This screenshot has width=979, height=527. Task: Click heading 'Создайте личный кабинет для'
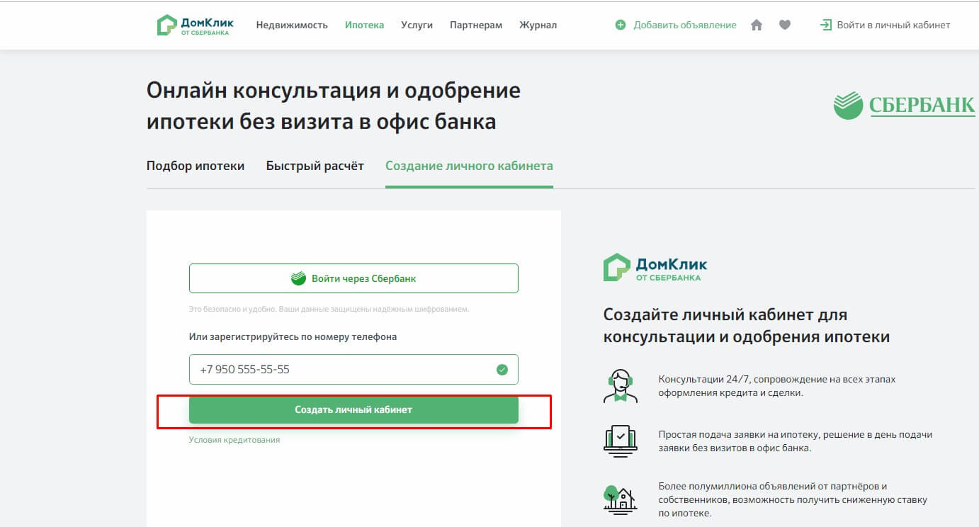pyautogui.click(x=725, y=314)
